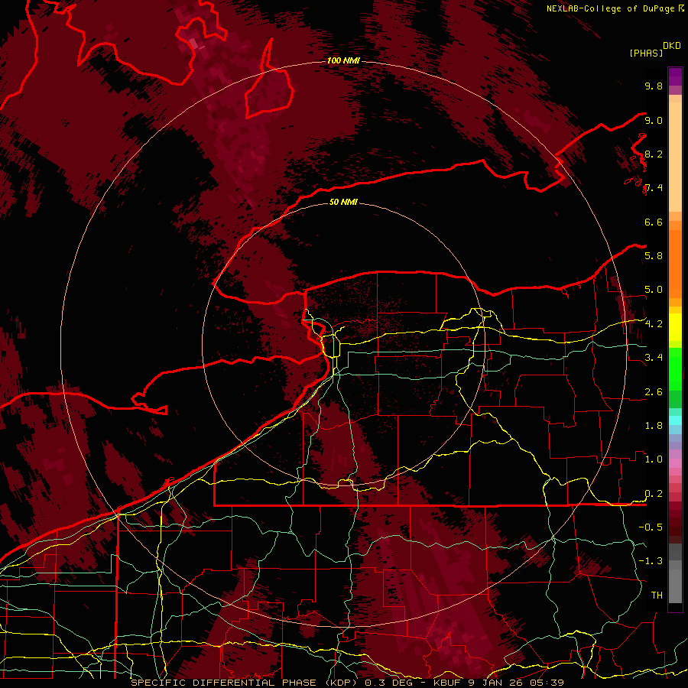Click the 50 NMI range ring label
This screenshot has width=688, height=688.
(x=343, y=202)
